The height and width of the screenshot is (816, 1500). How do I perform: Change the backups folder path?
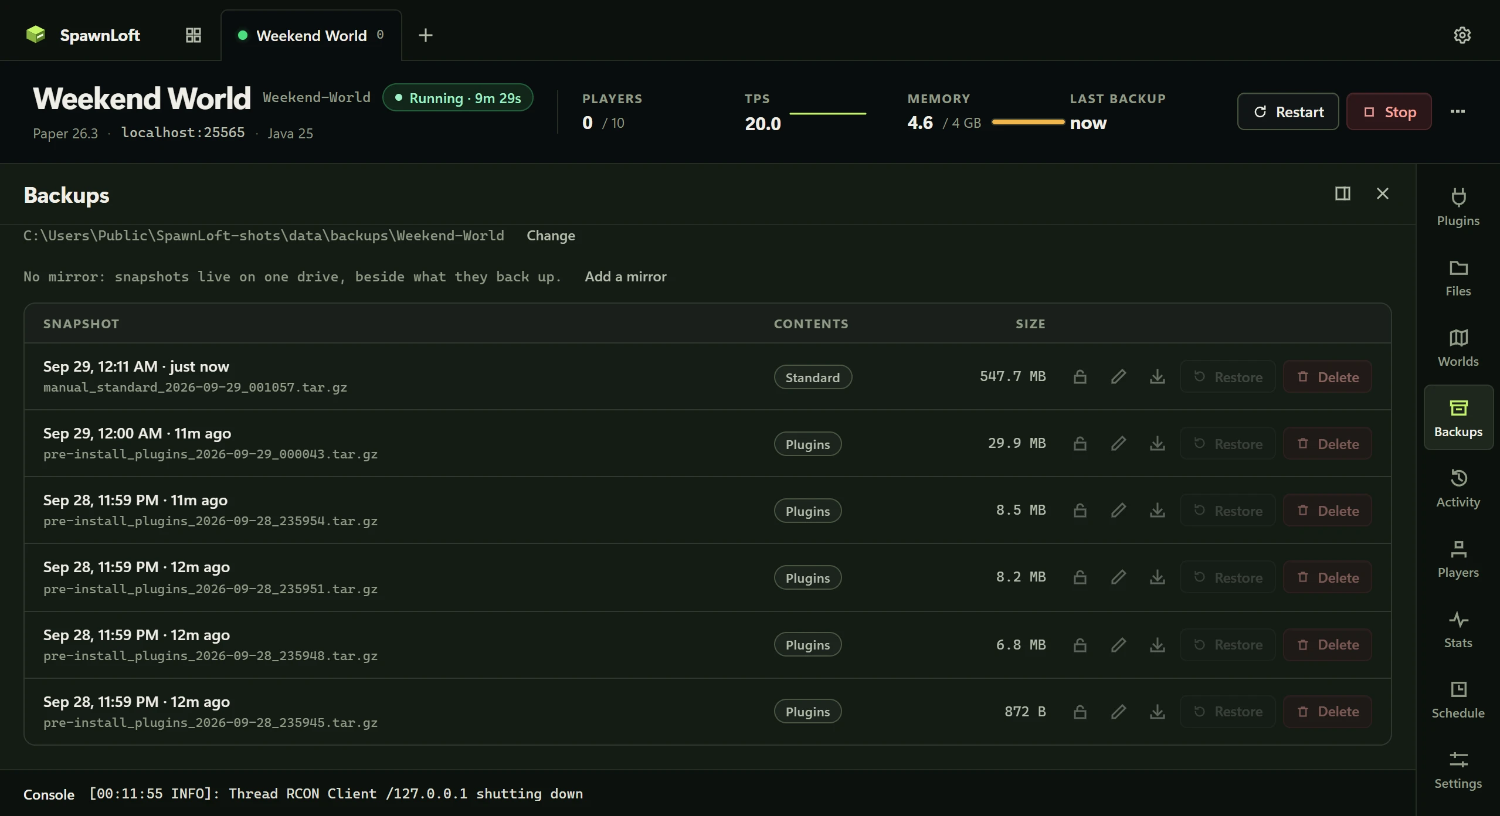click(551, 236)
